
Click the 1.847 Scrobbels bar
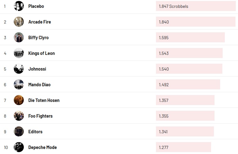pyautogui.click(x=196, y=6)
